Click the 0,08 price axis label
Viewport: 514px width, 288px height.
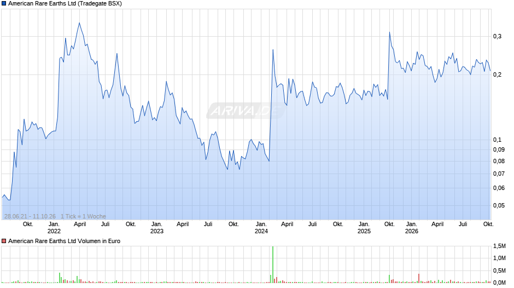click(499, 161)
